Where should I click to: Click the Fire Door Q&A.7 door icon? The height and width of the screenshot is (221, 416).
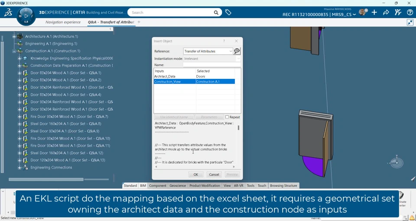click(25, 117)
